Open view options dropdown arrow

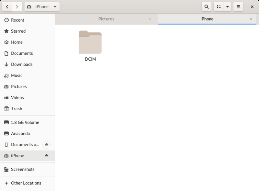click(228, 7)
